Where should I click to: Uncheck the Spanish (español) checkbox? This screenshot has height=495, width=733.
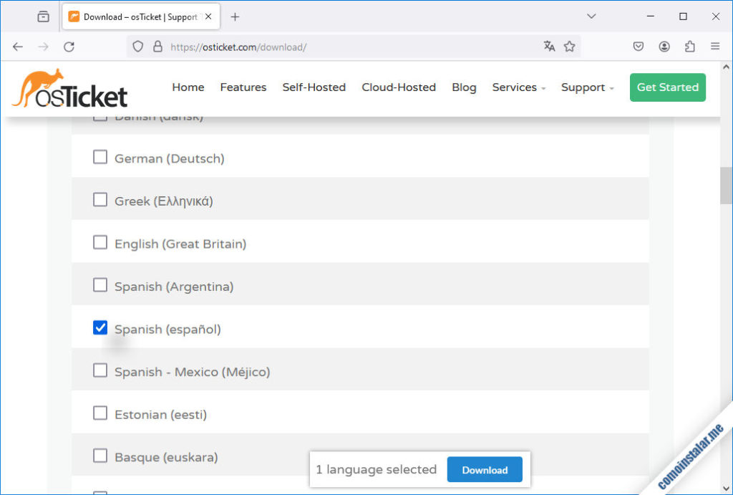(x=100, y=328)
